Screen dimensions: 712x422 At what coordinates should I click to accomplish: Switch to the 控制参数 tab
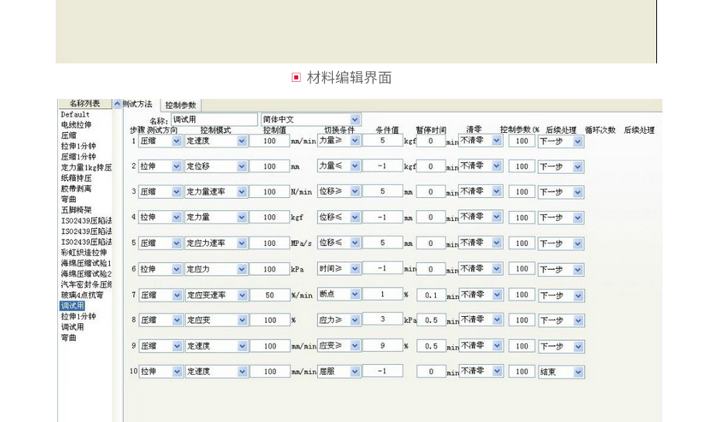point(181,105)
